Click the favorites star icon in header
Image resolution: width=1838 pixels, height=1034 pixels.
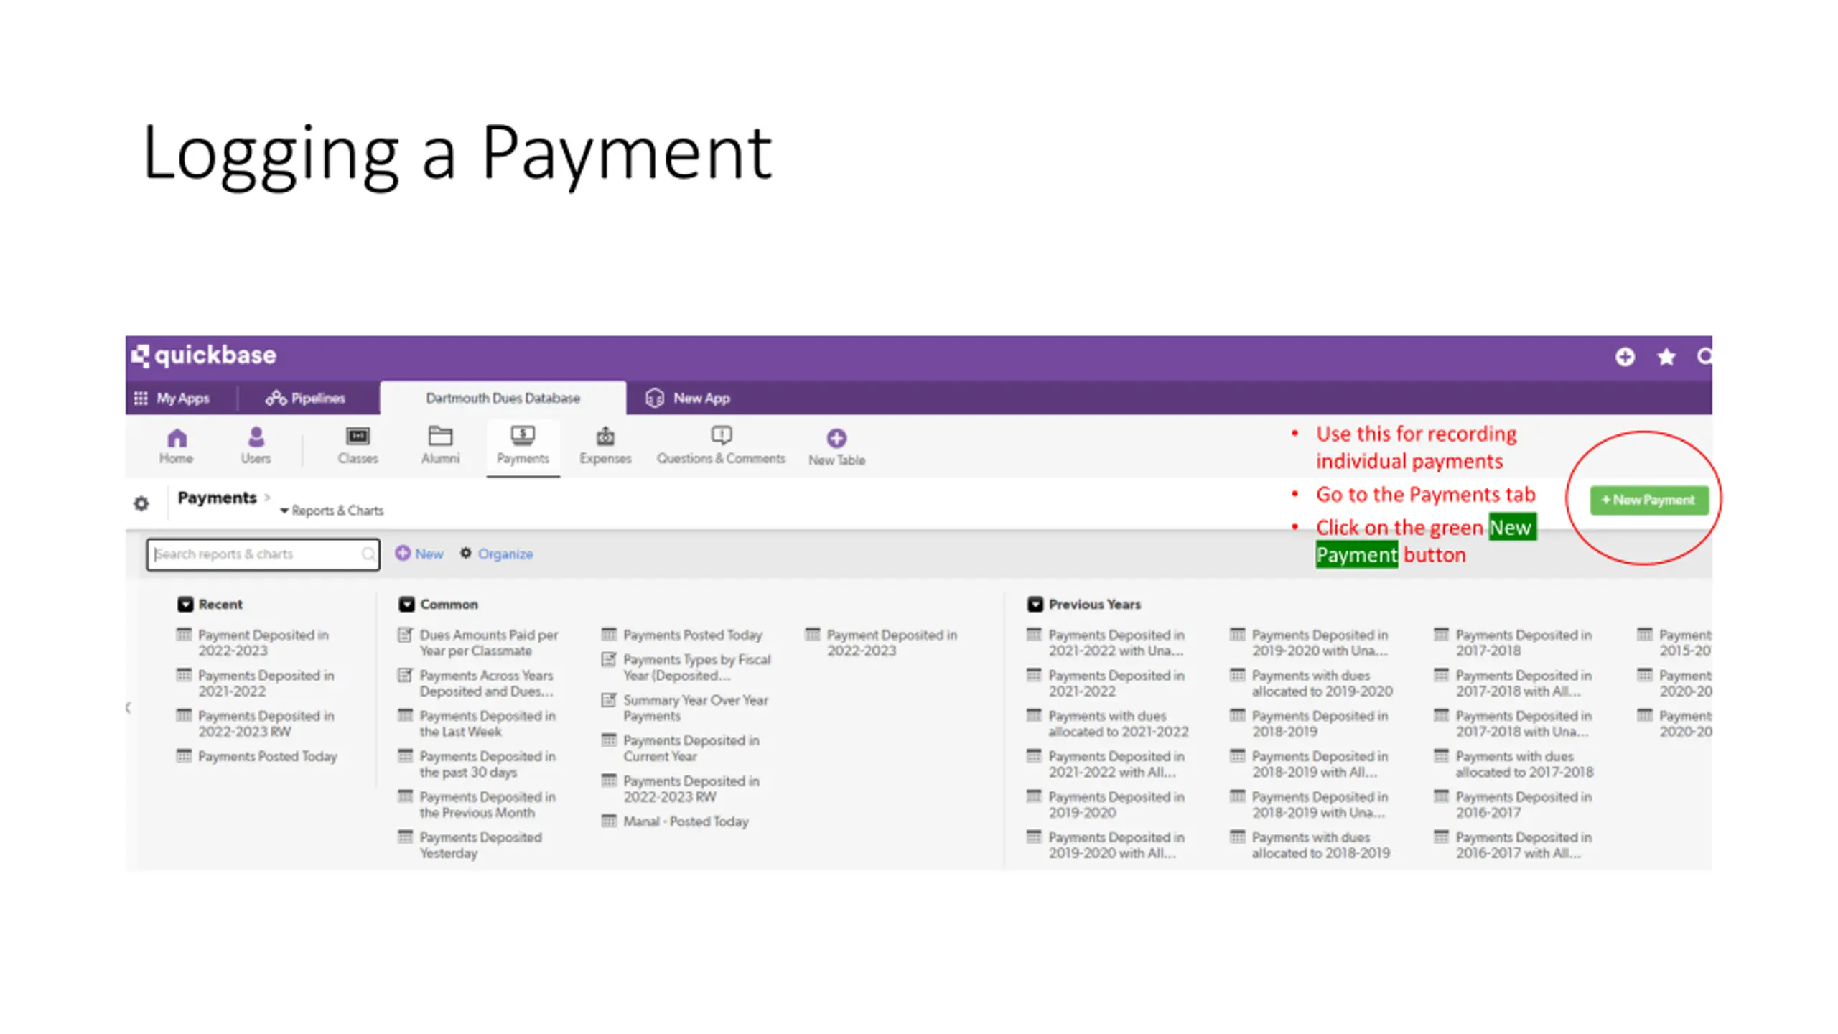click(x=1666, y=357)
